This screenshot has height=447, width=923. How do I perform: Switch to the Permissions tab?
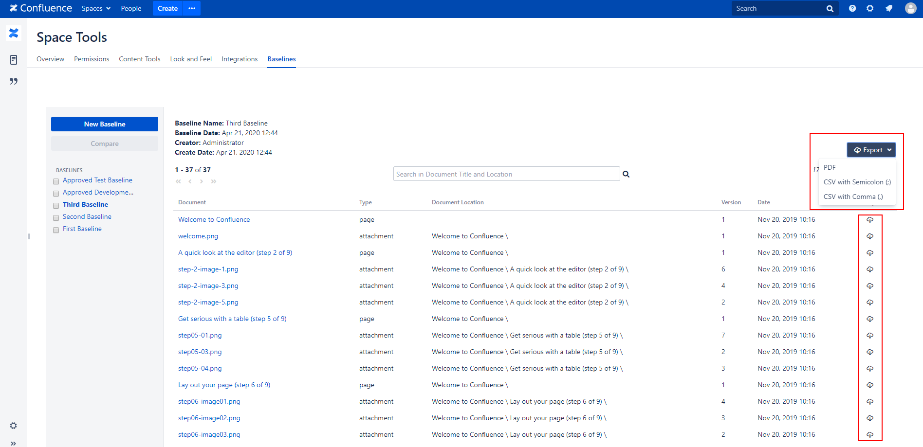point(92,59)
